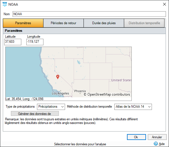169x147 pixels.
Task: Switch to Périodes de retour tab
Action: pyautogui.click(x=64, y=23)
